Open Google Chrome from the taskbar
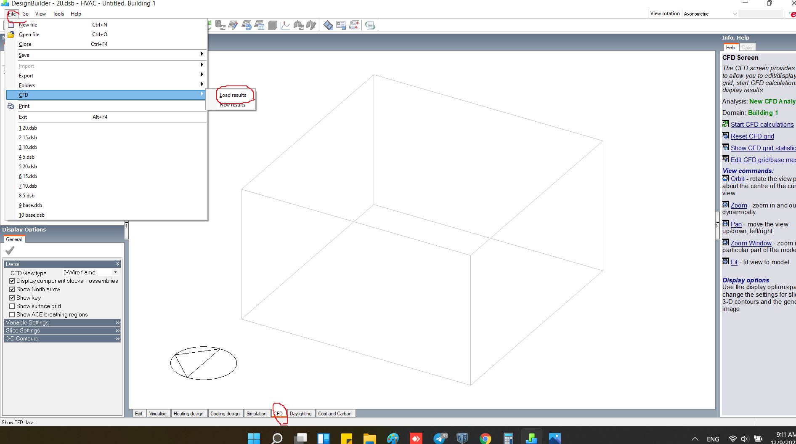The image size is (796, 444). click(x=485, y=439)
